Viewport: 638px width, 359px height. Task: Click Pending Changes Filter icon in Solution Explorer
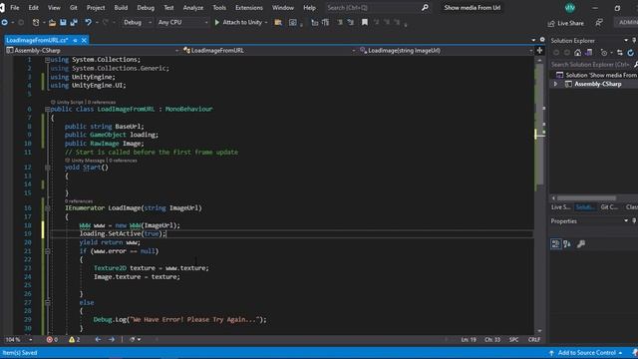(604, 53)
